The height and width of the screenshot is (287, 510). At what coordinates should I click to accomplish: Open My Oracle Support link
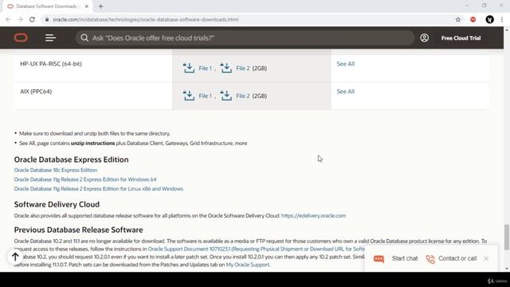coord(248,265)
